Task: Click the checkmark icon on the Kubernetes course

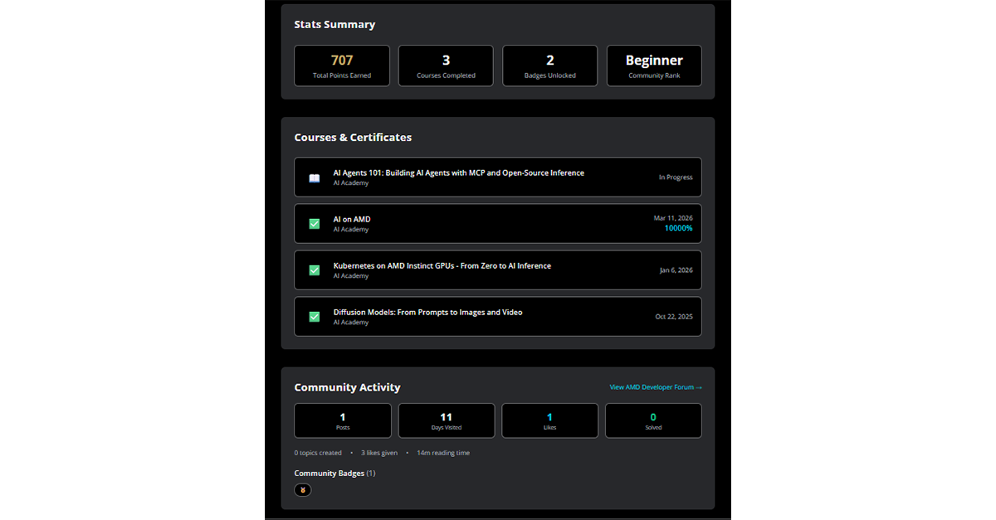Action: (x=313, y=270)
